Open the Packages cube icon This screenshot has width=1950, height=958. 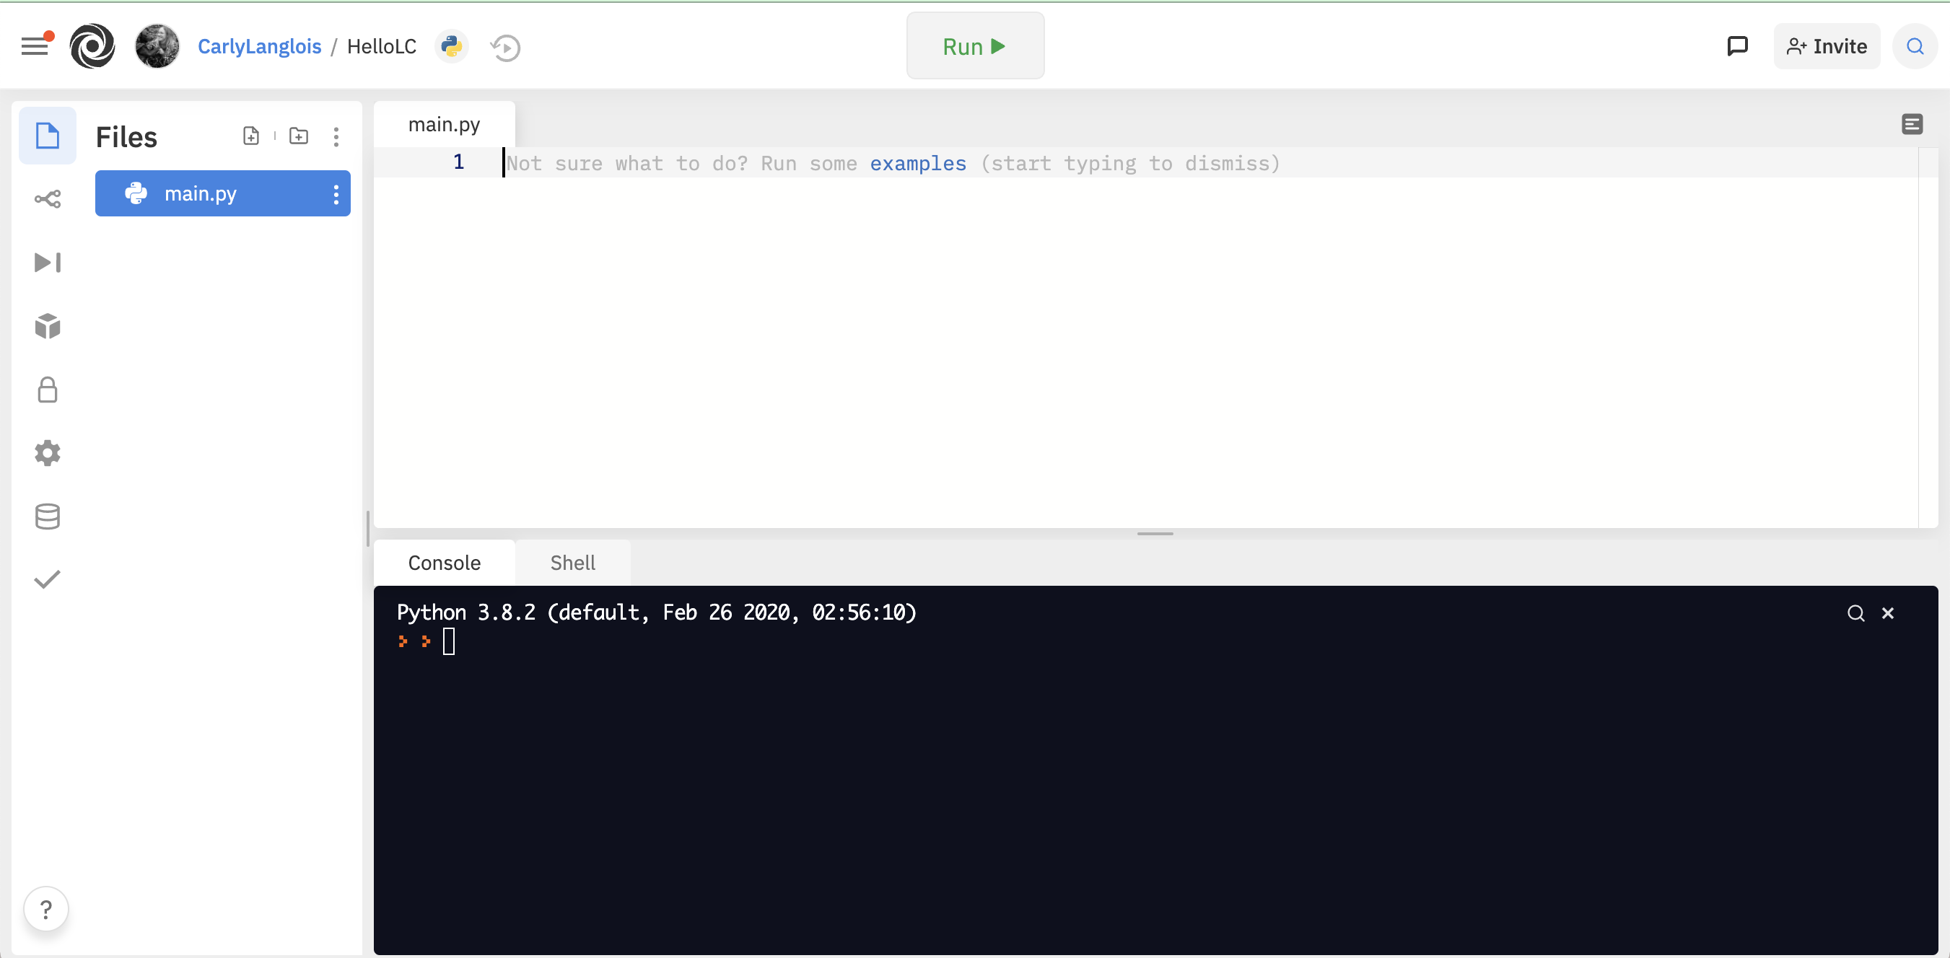point(47,326)
